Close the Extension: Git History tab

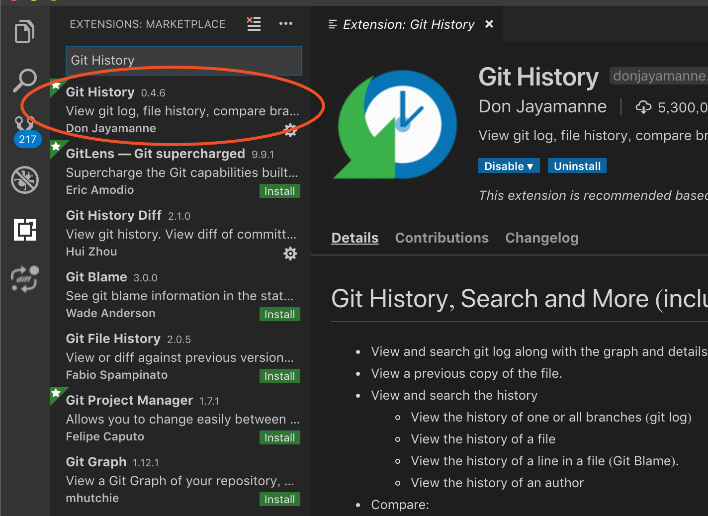pyautogui.click(x=489, y=24)
